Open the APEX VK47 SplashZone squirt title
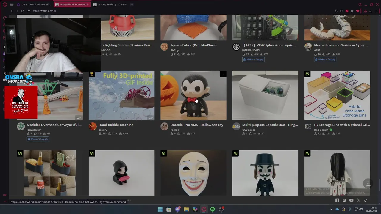 (x=270, y=45)
